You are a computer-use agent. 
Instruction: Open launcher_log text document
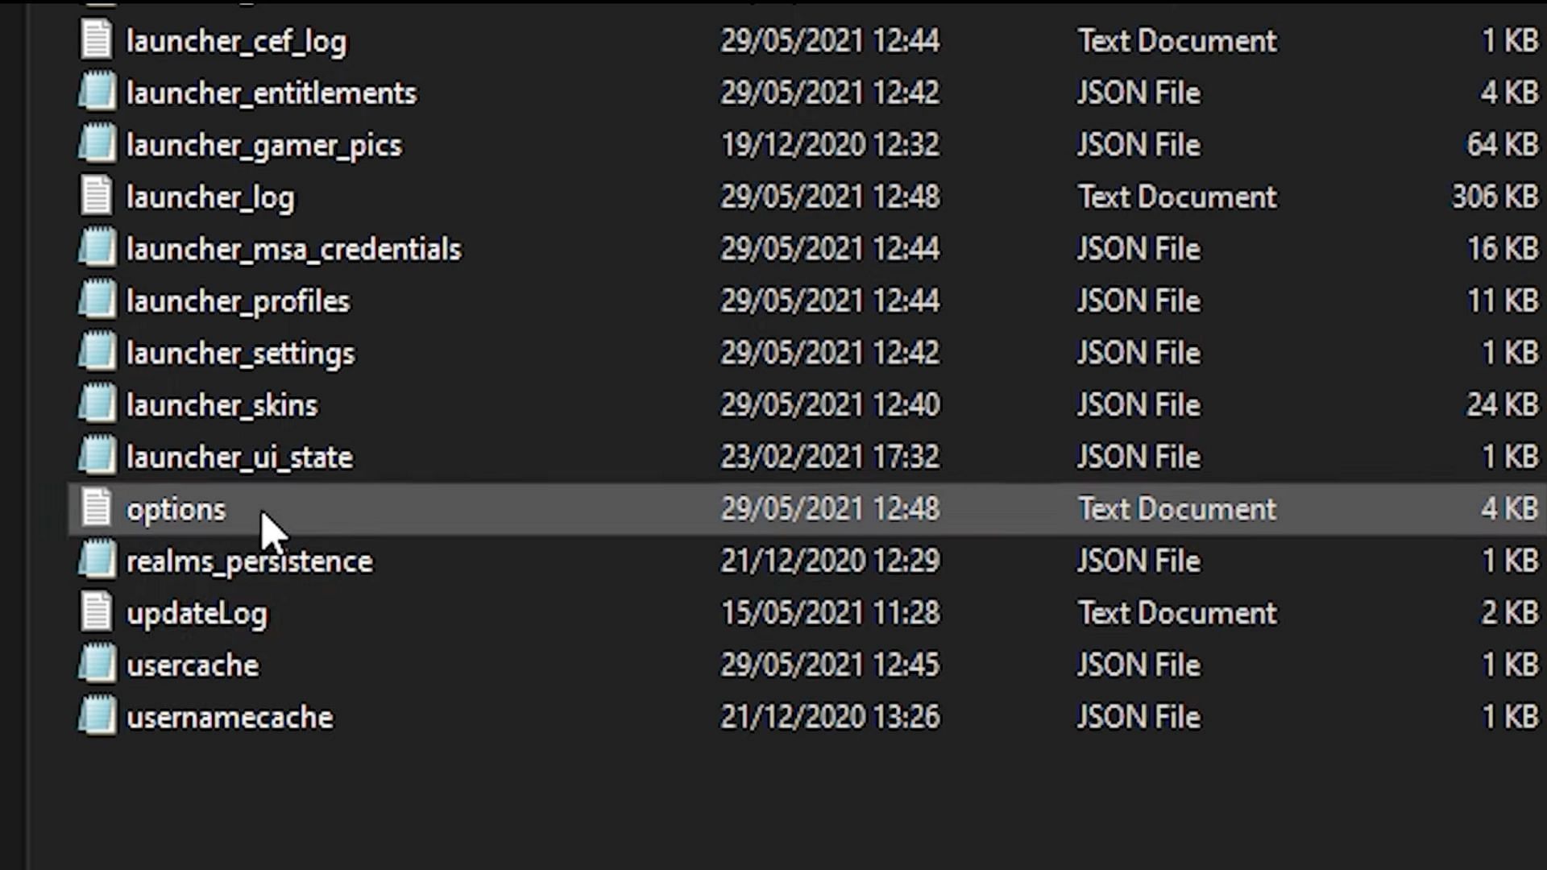click(209, 197)
